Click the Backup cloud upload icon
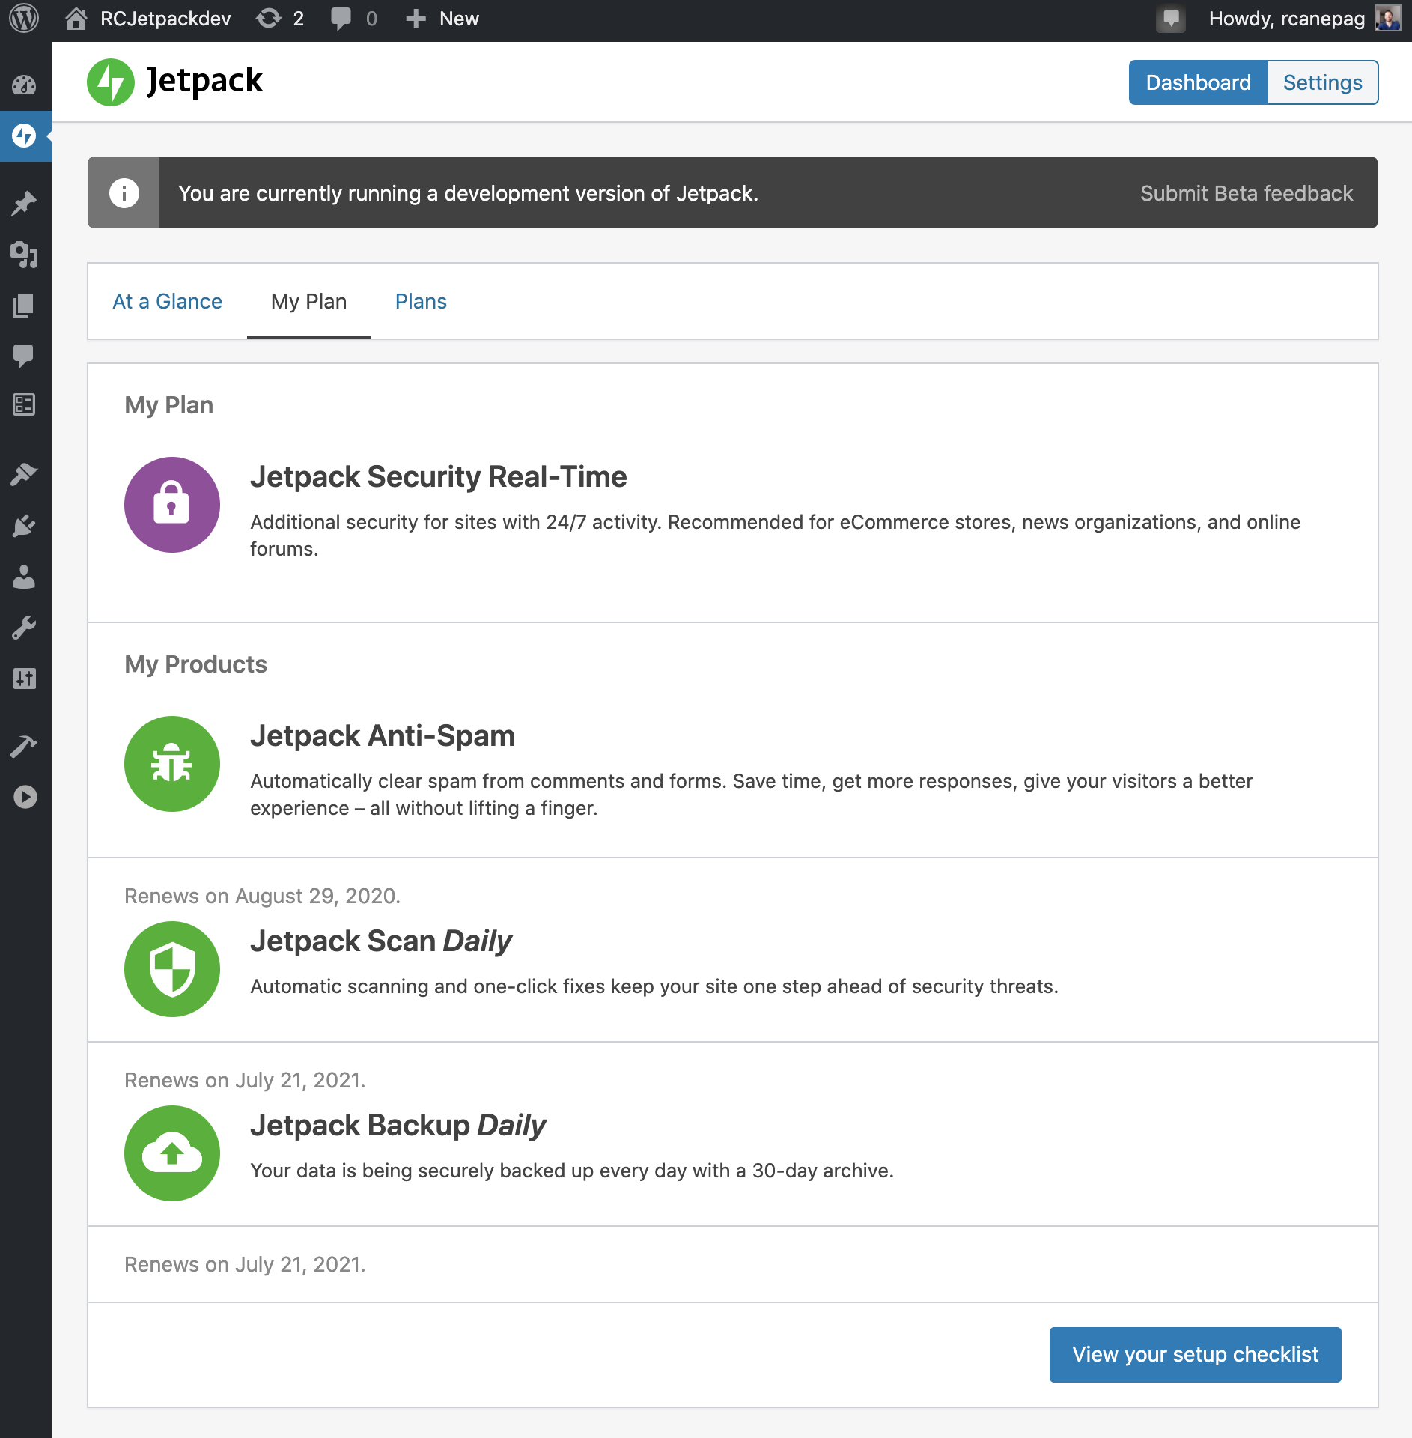Viewport: 1412px width, 1438px height. click(x=172, y=1153)
